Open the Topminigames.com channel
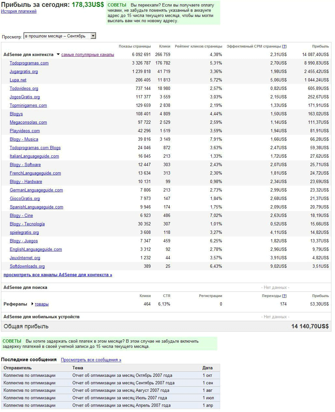Screen dimensions: 335x412 (x=28, y=106)
